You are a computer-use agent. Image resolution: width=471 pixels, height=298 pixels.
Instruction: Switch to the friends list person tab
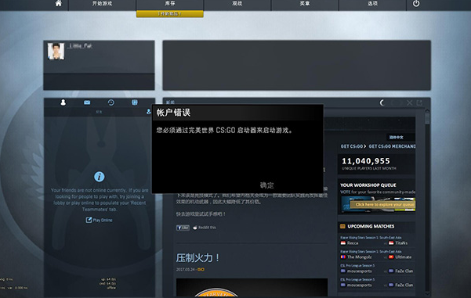[63, 102]
